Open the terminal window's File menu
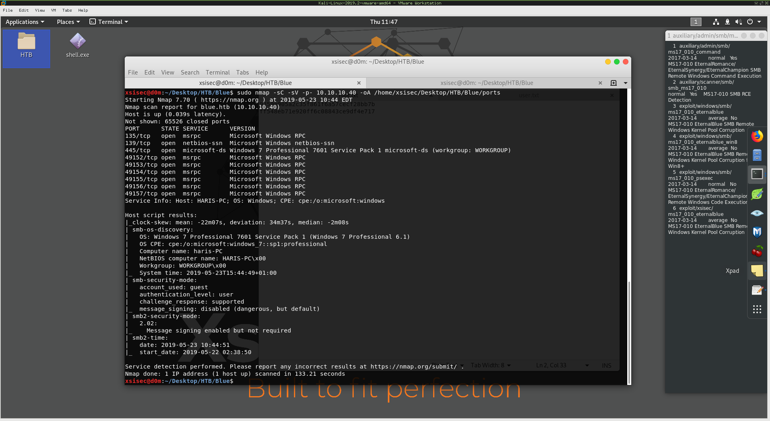Image resolution: width=770 pixels, height=421 pixels. coord(133,73)
